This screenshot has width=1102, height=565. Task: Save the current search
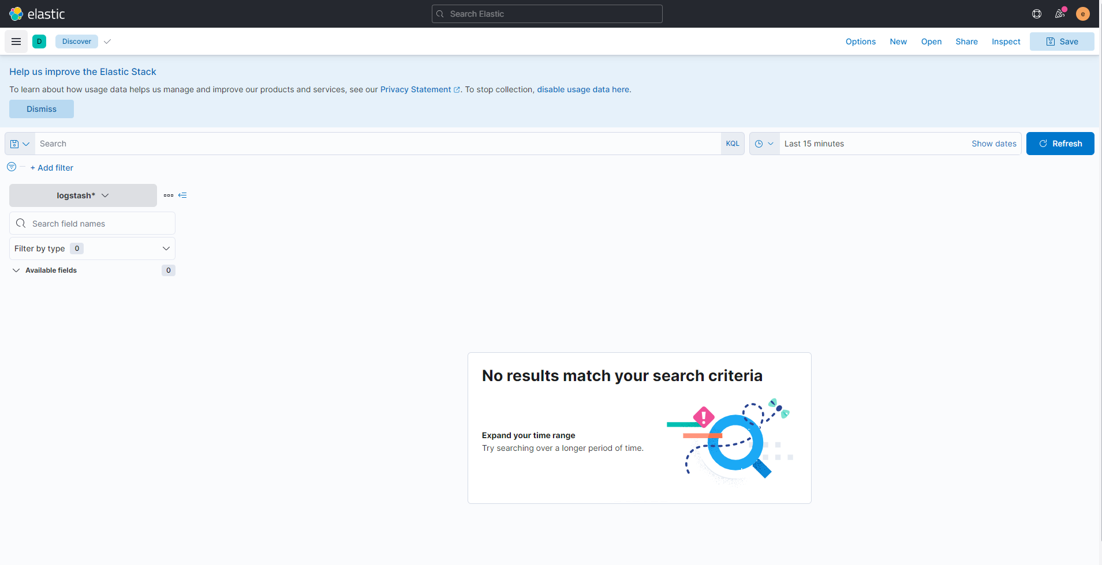[1062, 42]
